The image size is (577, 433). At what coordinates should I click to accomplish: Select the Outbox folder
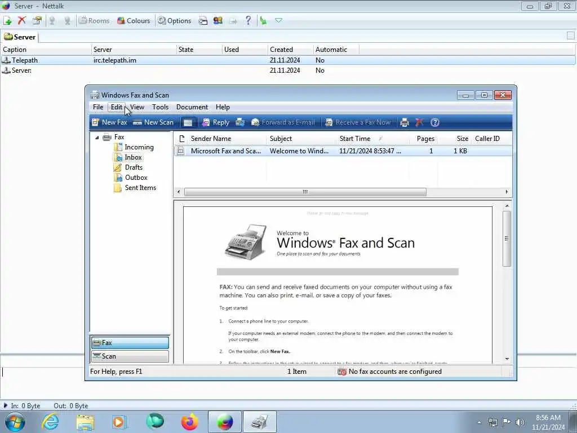click(136, 178)
